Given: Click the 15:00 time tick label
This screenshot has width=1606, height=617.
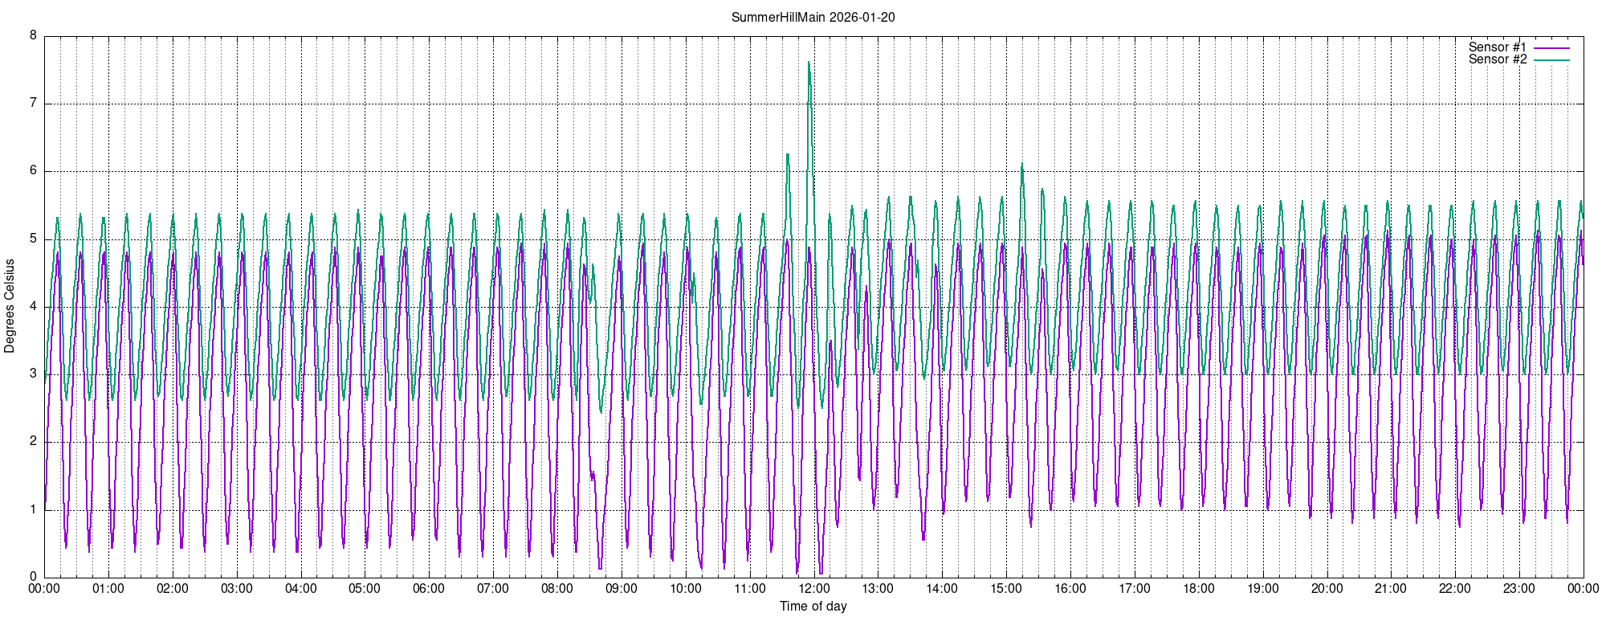Looking at the screenshot, I should pyautogui.click(x=1006, y=589).
